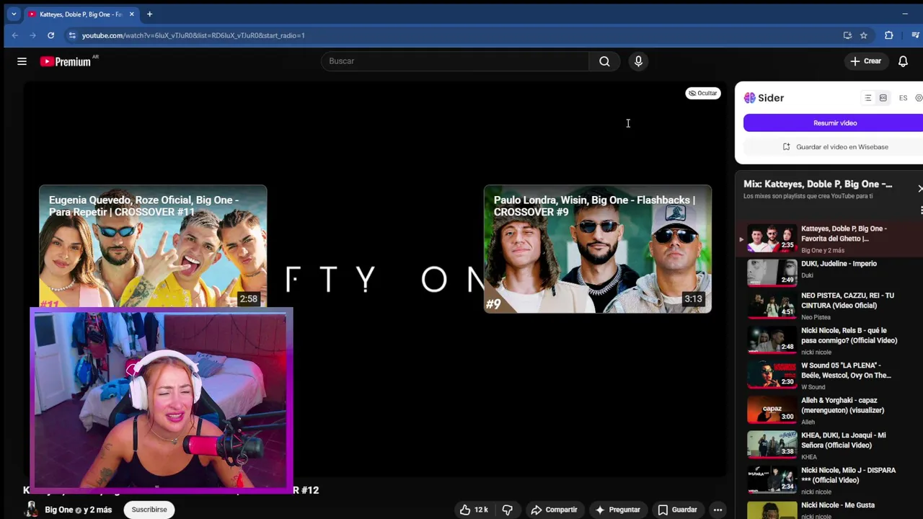Click Sider Resumir vídeo button
Screen dimensions: 923x519
click(834, 123)
